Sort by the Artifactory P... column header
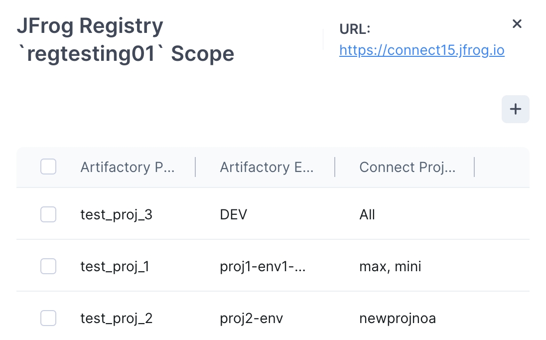This screenshot has width=546, height=340. click(x=128, y=167)
